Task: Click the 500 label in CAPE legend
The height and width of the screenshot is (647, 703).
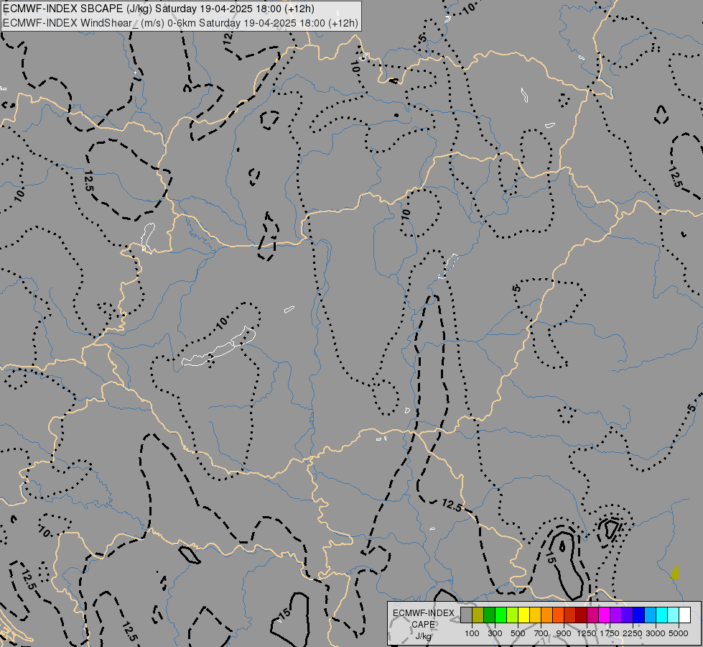Action: pos(518,633)
